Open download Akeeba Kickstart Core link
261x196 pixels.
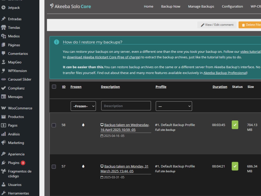click(104, 57)
